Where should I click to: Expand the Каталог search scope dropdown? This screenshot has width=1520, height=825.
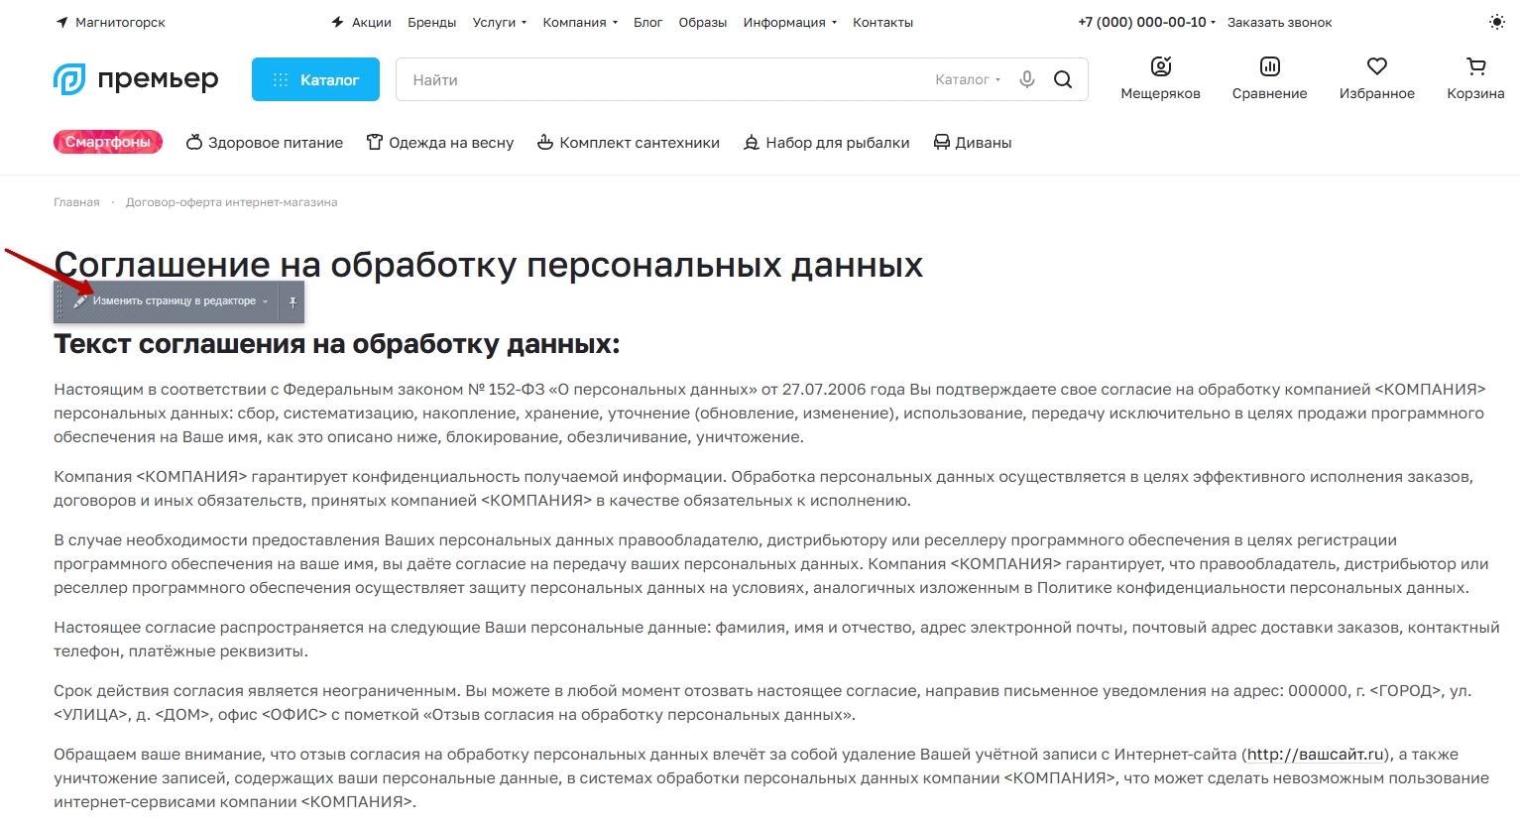pos(968,79)
